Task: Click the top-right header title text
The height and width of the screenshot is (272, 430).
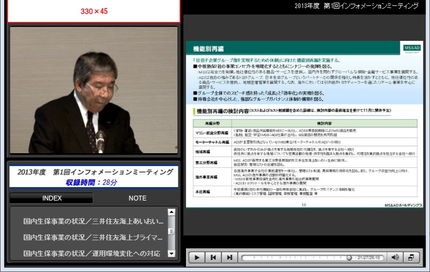Action: coord(356,6)
